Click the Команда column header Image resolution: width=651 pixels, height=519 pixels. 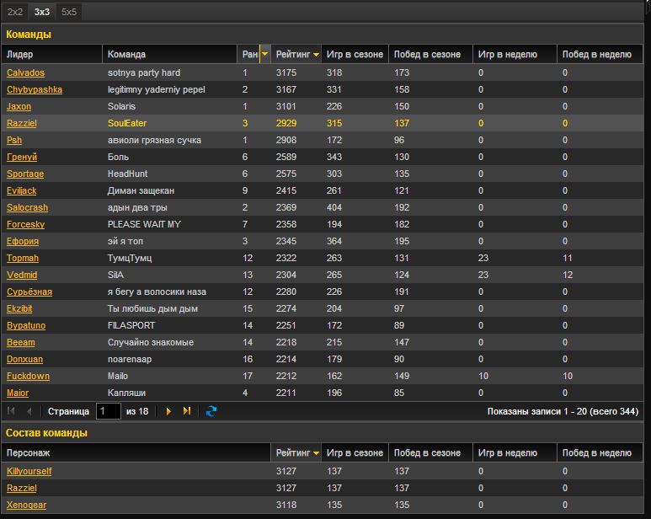click(x=170, y=55)
